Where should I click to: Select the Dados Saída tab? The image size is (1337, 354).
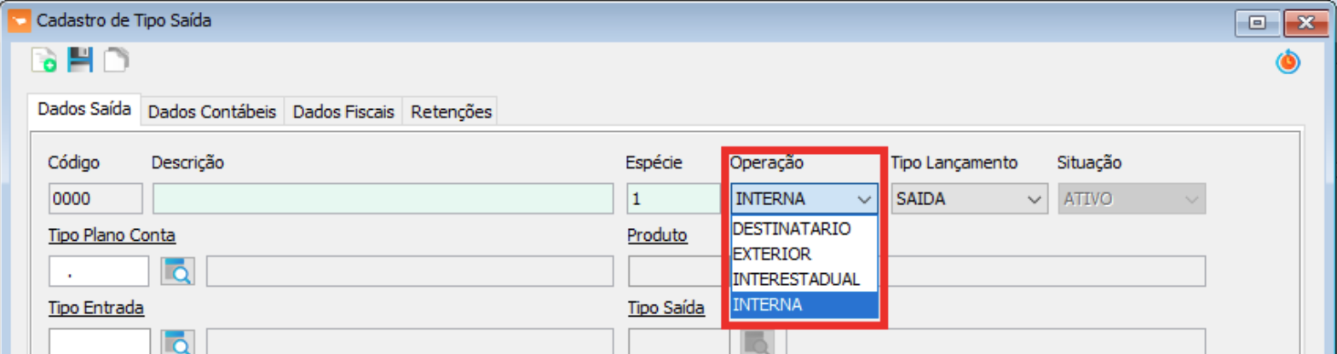(84, 109)
